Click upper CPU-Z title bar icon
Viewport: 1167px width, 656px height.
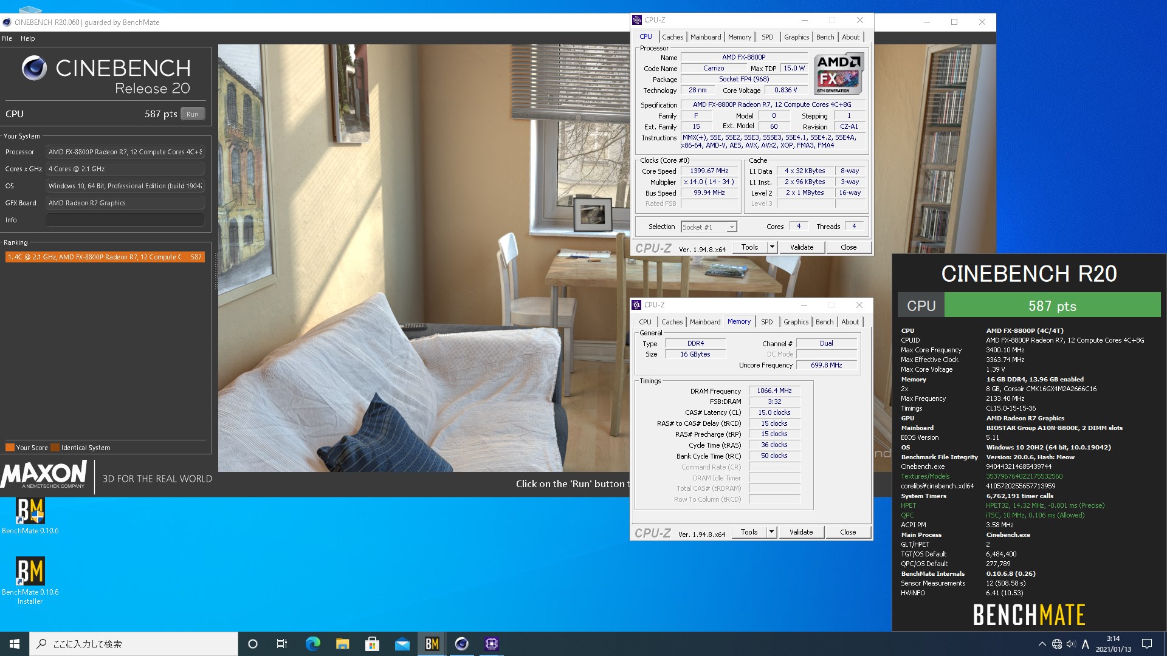pos(637,20)
